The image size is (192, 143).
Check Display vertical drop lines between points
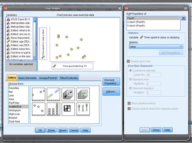click(x=129, y=109)
